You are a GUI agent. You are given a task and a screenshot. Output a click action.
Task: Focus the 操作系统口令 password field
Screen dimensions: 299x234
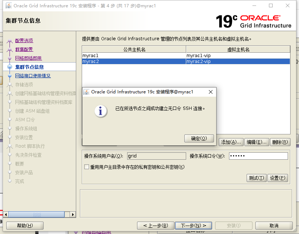pyautogui.click(x=258, y=156)
